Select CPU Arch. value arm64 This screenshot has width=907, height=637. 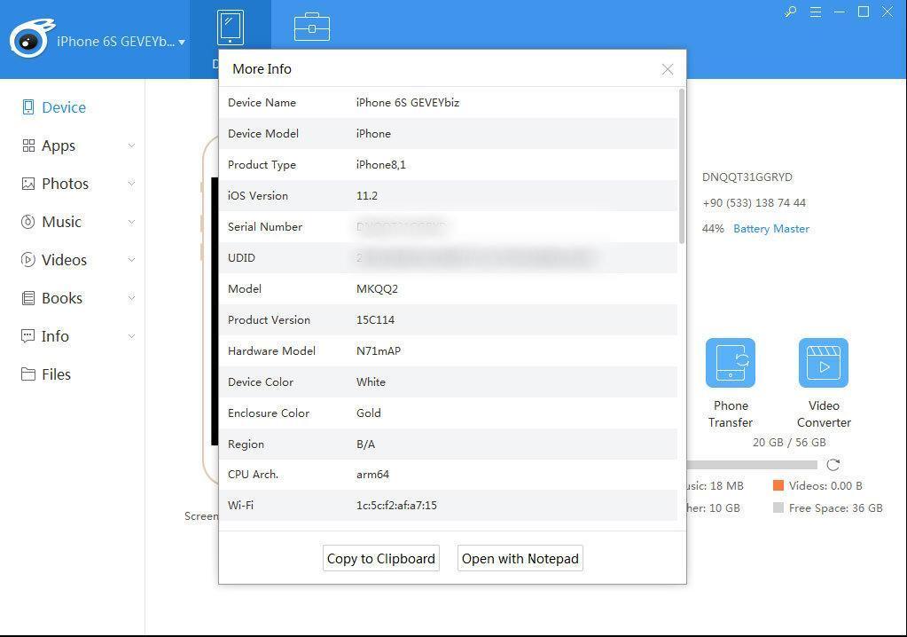click(x=372, y=475)
